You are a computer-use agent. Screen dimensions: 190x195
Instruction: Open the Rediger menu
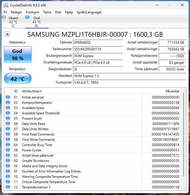pyautogui.click(x=16, y=12)
